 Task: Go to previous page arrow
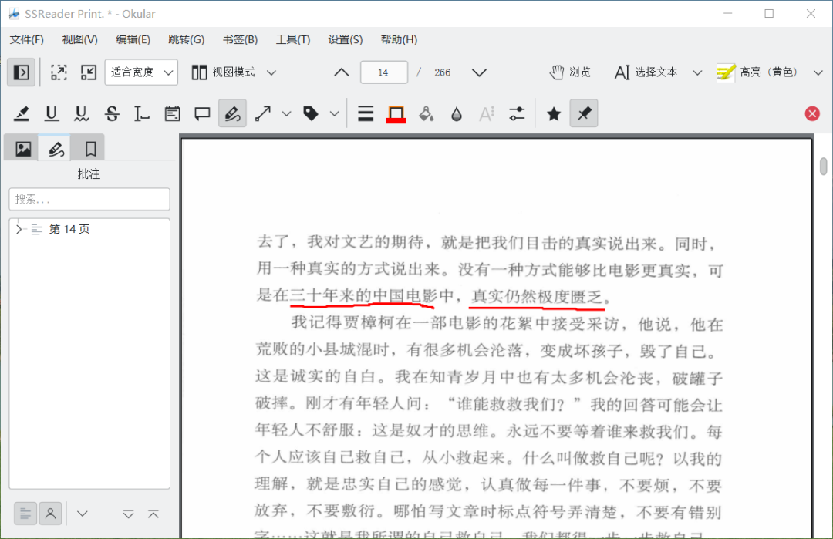(x=342, y=72)
